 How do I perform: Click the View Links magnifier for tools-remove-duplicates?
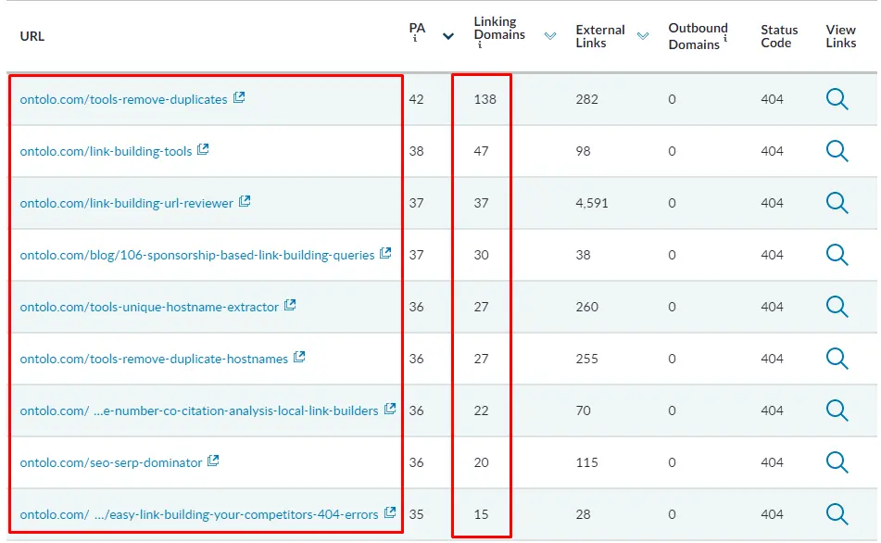(x=838, y=99)
